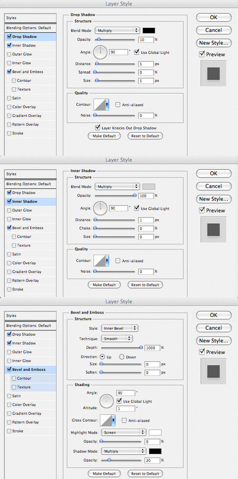Enable Outer Glow in the Drop Shadow dialog's list

[x=9, y=54]
